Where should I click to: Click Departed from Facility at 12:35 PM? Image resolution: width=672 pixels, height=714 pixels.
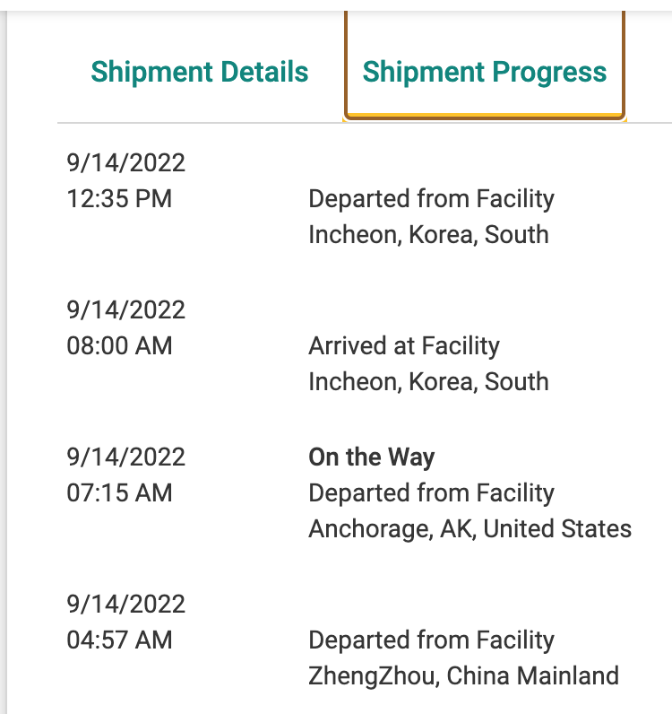point(431,199)
